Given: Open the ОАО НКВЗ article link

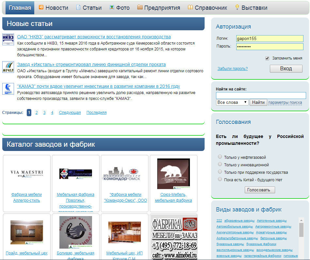Looking at the screenshot, I should [94, 37].
